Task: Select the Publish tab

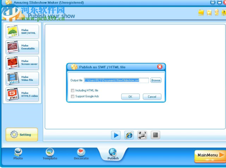Action: point(113,154)
